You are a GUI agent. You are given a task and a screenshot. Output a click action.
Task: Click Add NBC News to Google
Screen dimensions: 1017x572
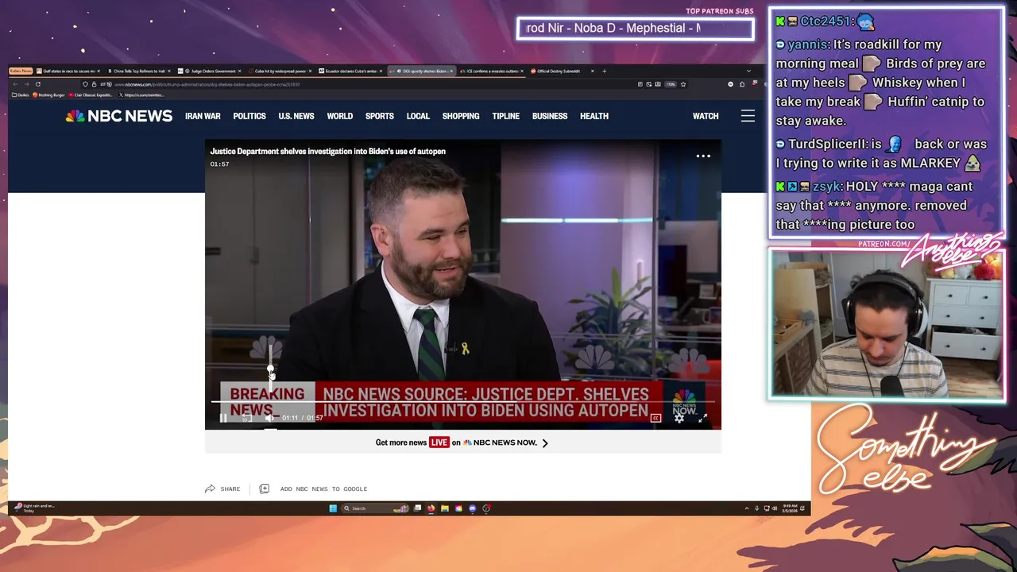point(313,489)
